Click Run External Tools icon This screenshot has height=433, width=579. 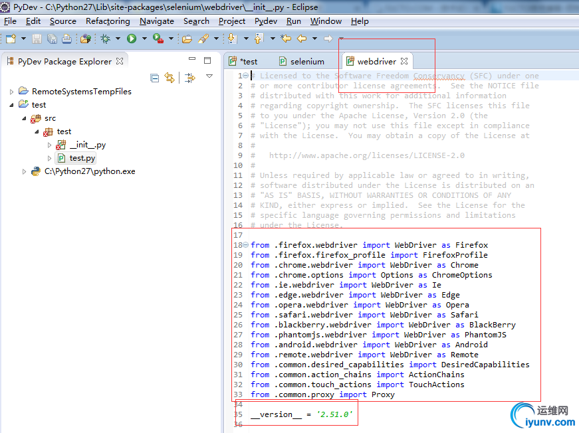(158, 39)
